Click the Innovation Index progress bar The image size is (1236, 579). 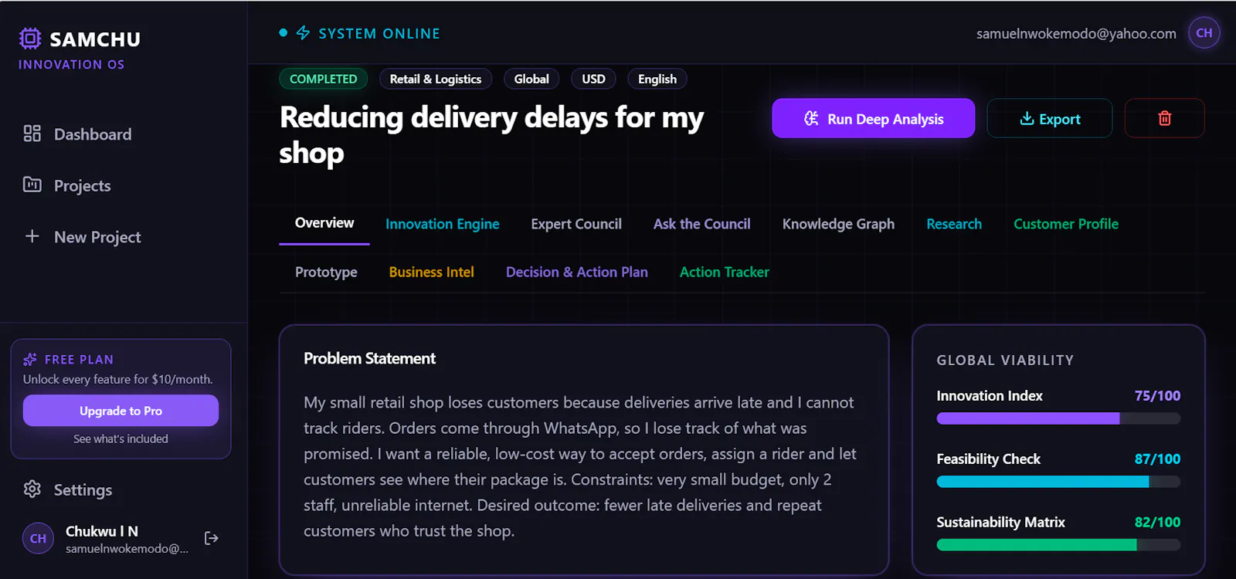[1058, 418]
